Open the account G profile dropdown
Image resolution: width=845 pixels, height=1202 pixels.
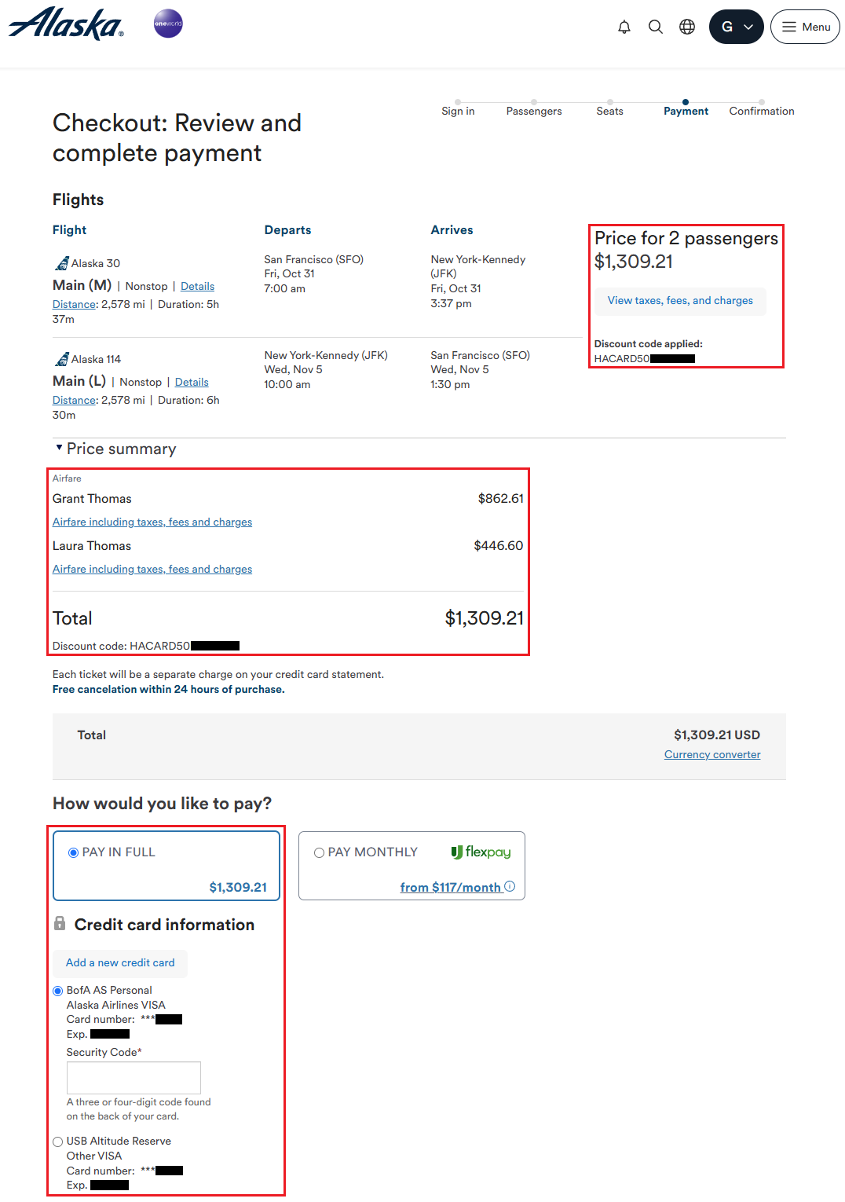click(736, 27)
